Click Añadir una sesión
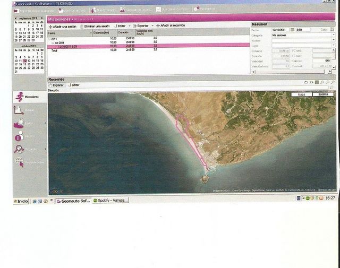This screenshot has height=268, width=340. click(x=63, y=25)
